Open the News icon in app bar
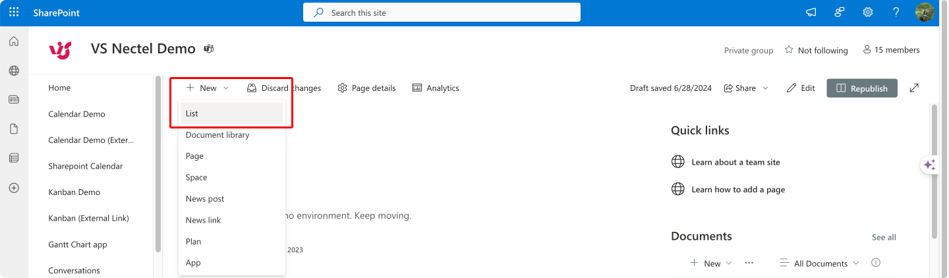Viewport: 949px width, 278px height. tap(14, 100)
